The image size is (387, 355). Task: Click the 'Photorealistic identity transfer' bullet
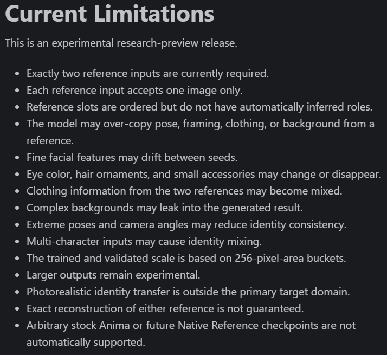[x=188, y=292]
